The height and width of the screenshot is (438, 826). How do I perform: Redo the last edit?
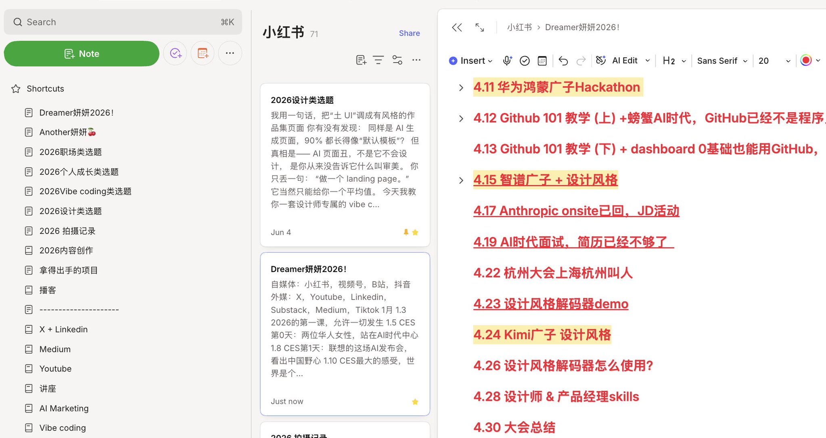581,61
